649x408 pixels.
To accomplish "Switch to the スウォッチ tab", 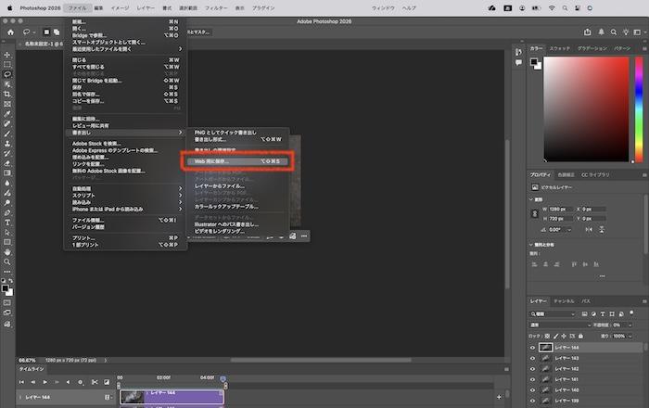I will coord(560,48).
